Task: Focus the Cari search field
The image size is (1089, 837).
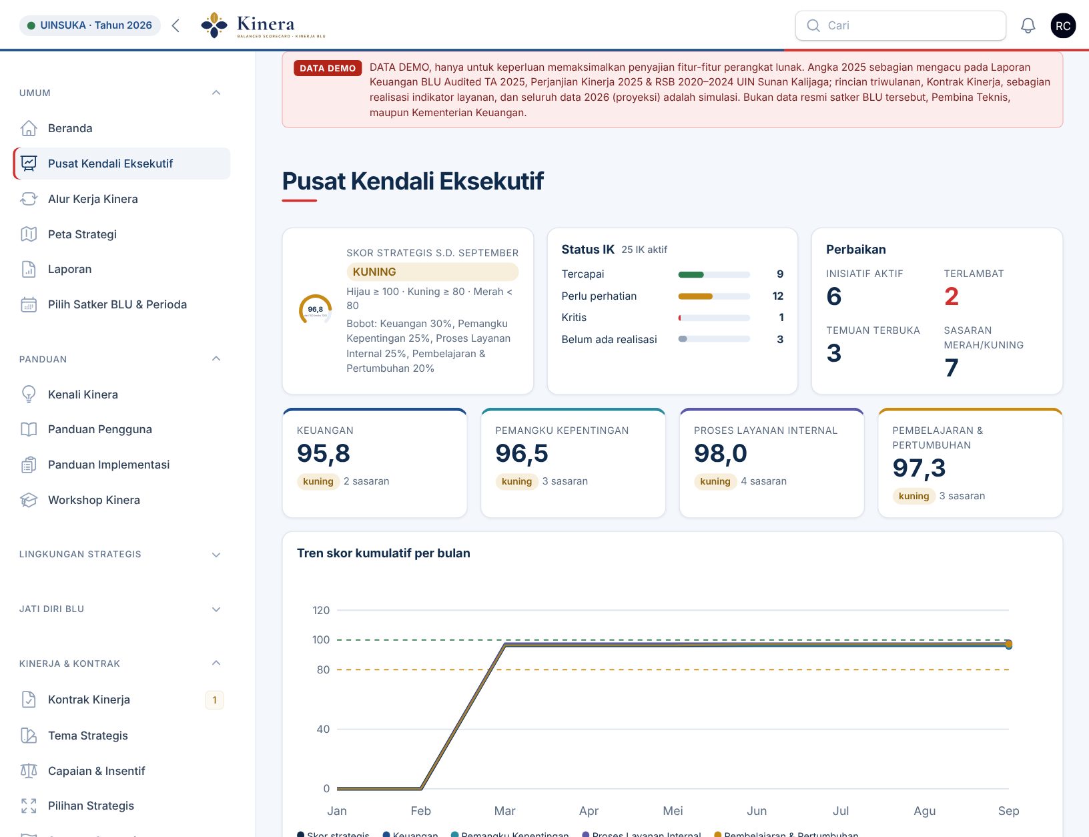Action: tap(901, 25)
